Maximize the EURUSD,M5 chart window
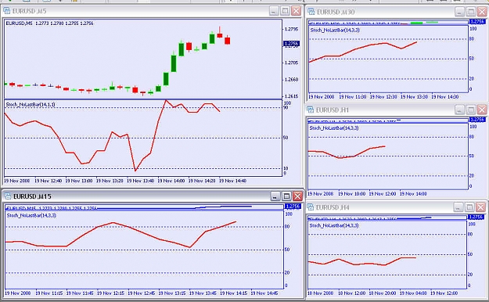 (285, 11)
